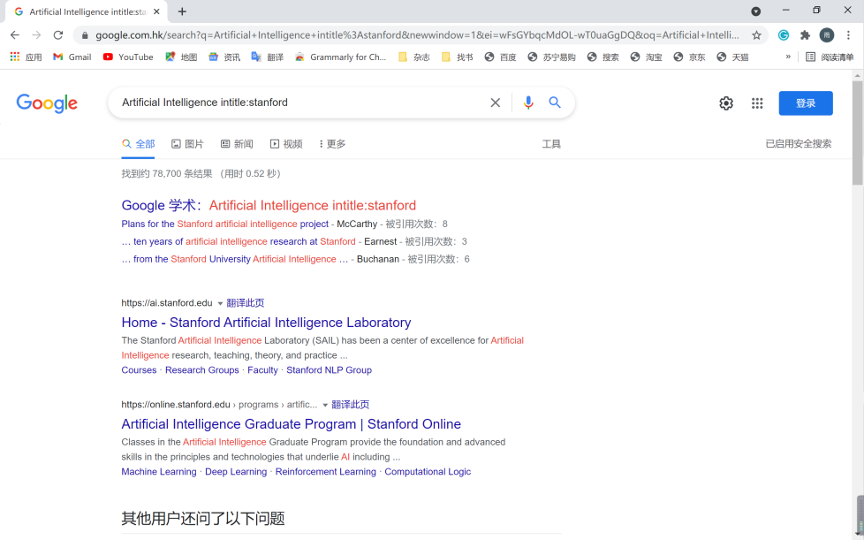Image resolution: width=864 pixels, height=540 pixels.
Task: Switch to the 新闻 news tab
Action: pyautogui.click(x=237, y=144)
